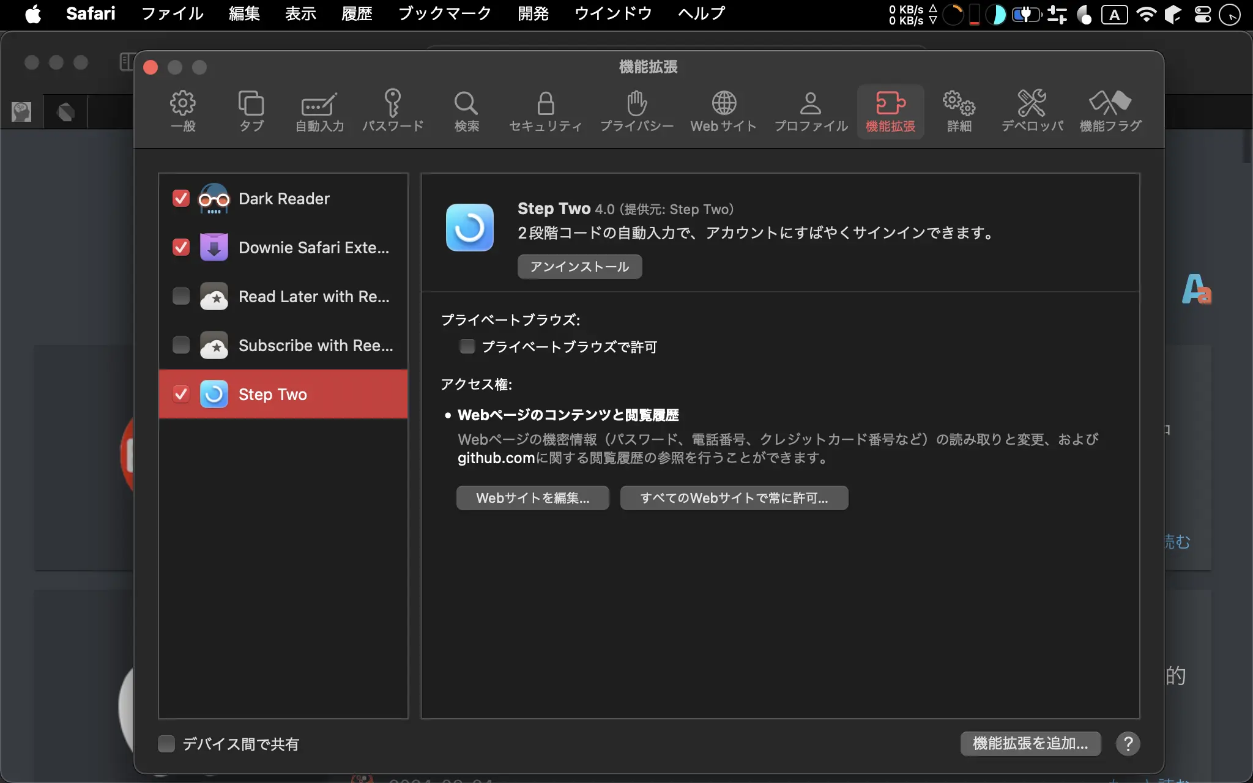
Task: Open the help question mark button
Action: (1128, 744)
